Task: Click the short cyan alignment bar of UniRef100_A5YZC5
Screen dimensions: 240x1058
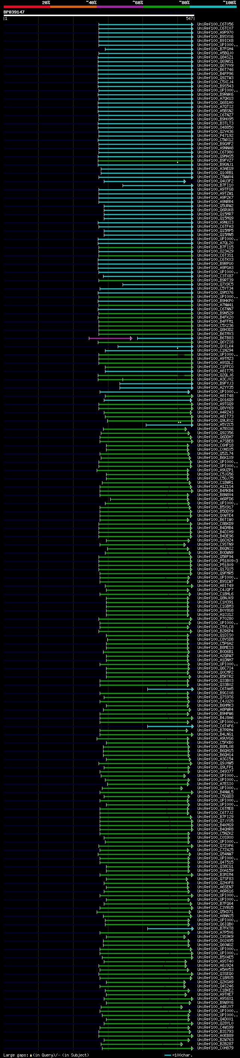Action: [169, 425]
